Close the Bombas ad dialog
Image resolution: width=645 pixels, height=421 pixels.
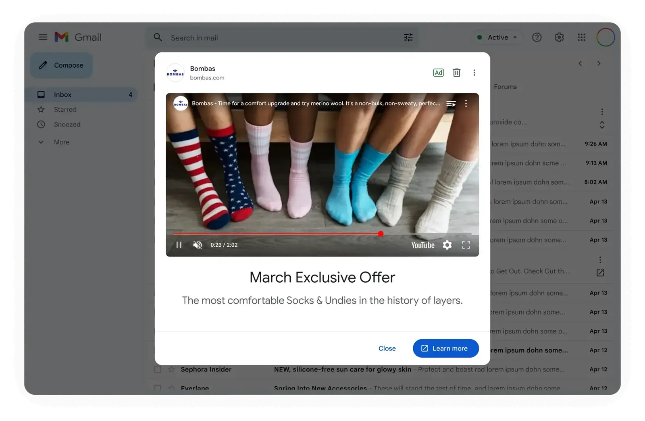[387, 348]
